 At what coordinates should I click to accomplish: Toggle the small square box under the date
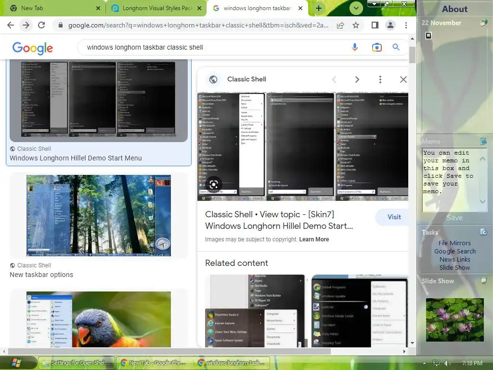(428, 36)
